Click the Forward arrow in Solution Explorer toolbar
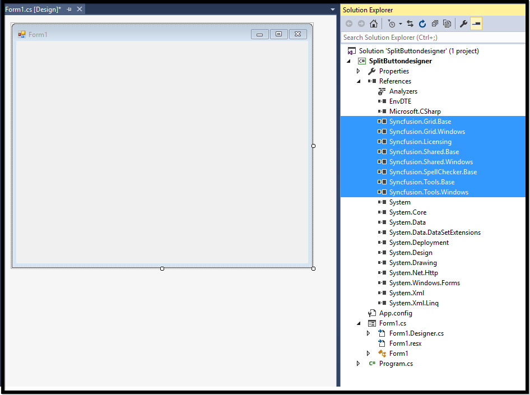The image size is (530, 395). (361, 24)
